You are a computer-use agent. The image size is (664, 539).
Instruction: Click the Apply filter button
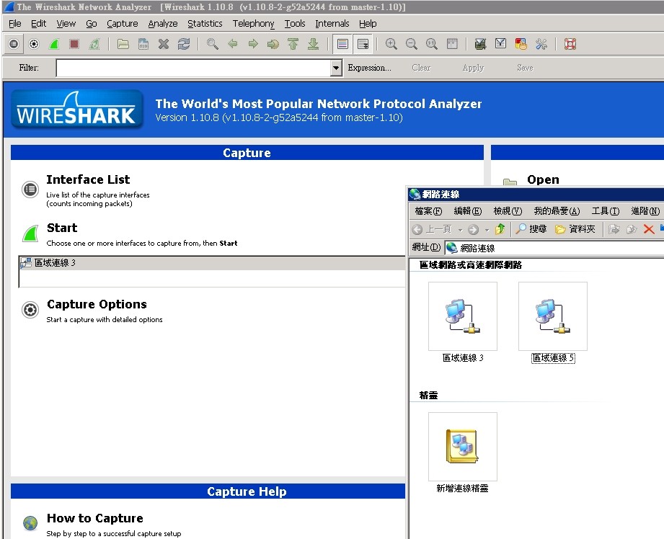click(473, 68)
